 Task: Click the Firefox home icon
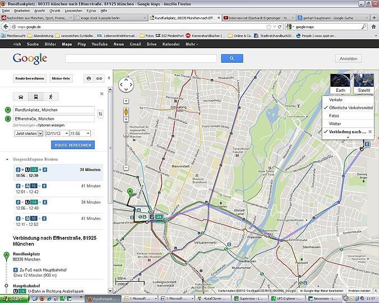pos(373,26)
